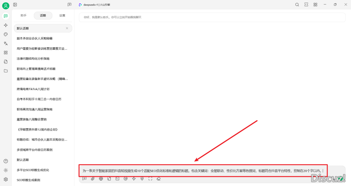The image size is (351, 186).
Task: Remove 默认话题 using its X button
Action: tap(67, 28)
